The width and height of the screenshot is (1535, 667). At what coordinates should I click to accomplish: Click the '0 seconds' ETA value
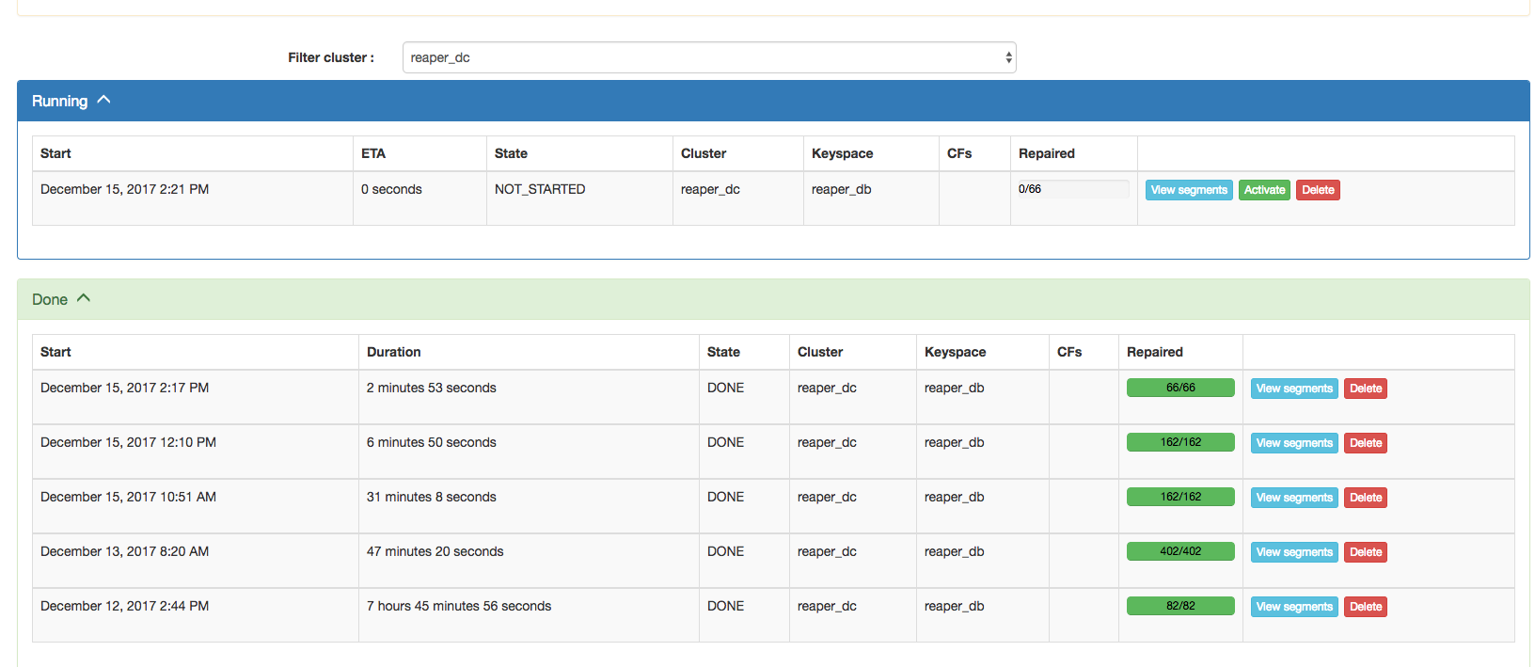point(391,189)
